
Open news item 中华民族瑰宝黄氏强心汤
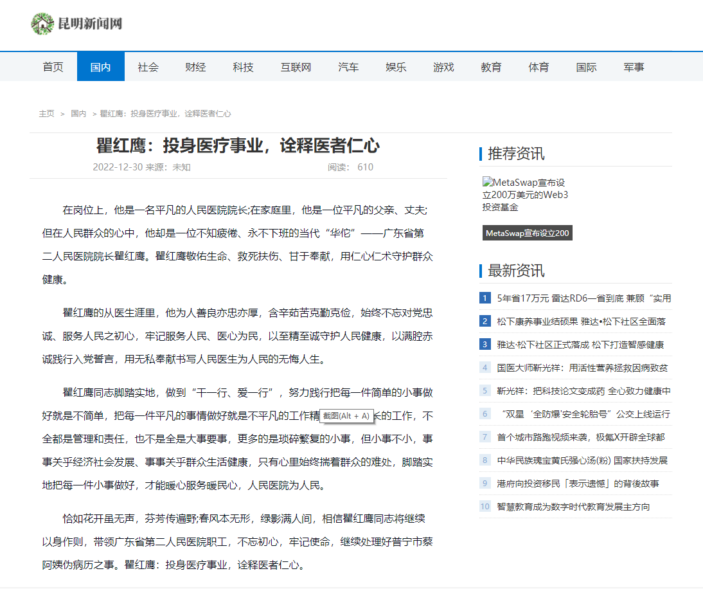click(582, 460)
